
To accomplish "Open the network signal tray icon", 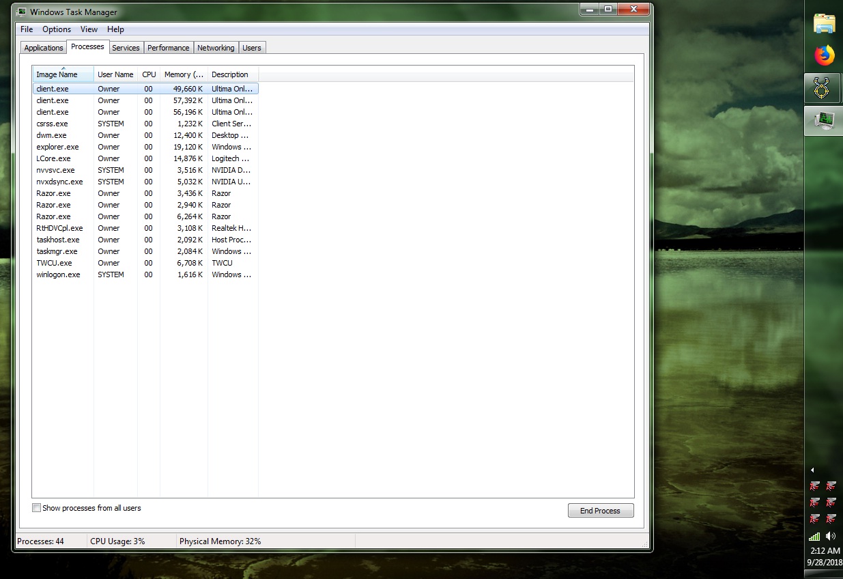I will pos(814,536).
